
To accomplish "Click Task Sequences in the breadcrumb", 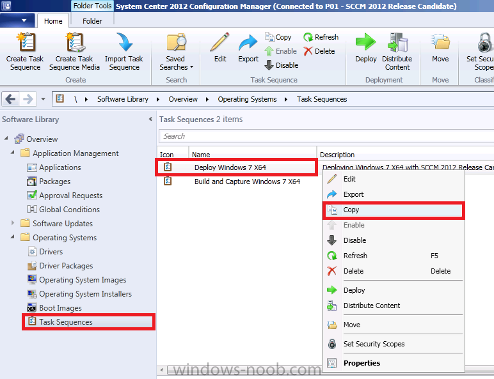I will [x=322, y=99].
